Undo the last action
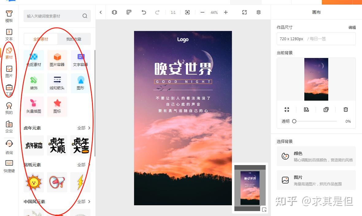The width and height of the screenshot is (362, 216). tap(144, 12)
